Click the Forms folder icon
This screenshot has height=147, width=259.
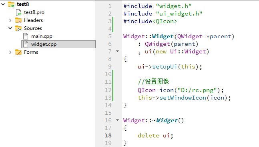point(18,52)
